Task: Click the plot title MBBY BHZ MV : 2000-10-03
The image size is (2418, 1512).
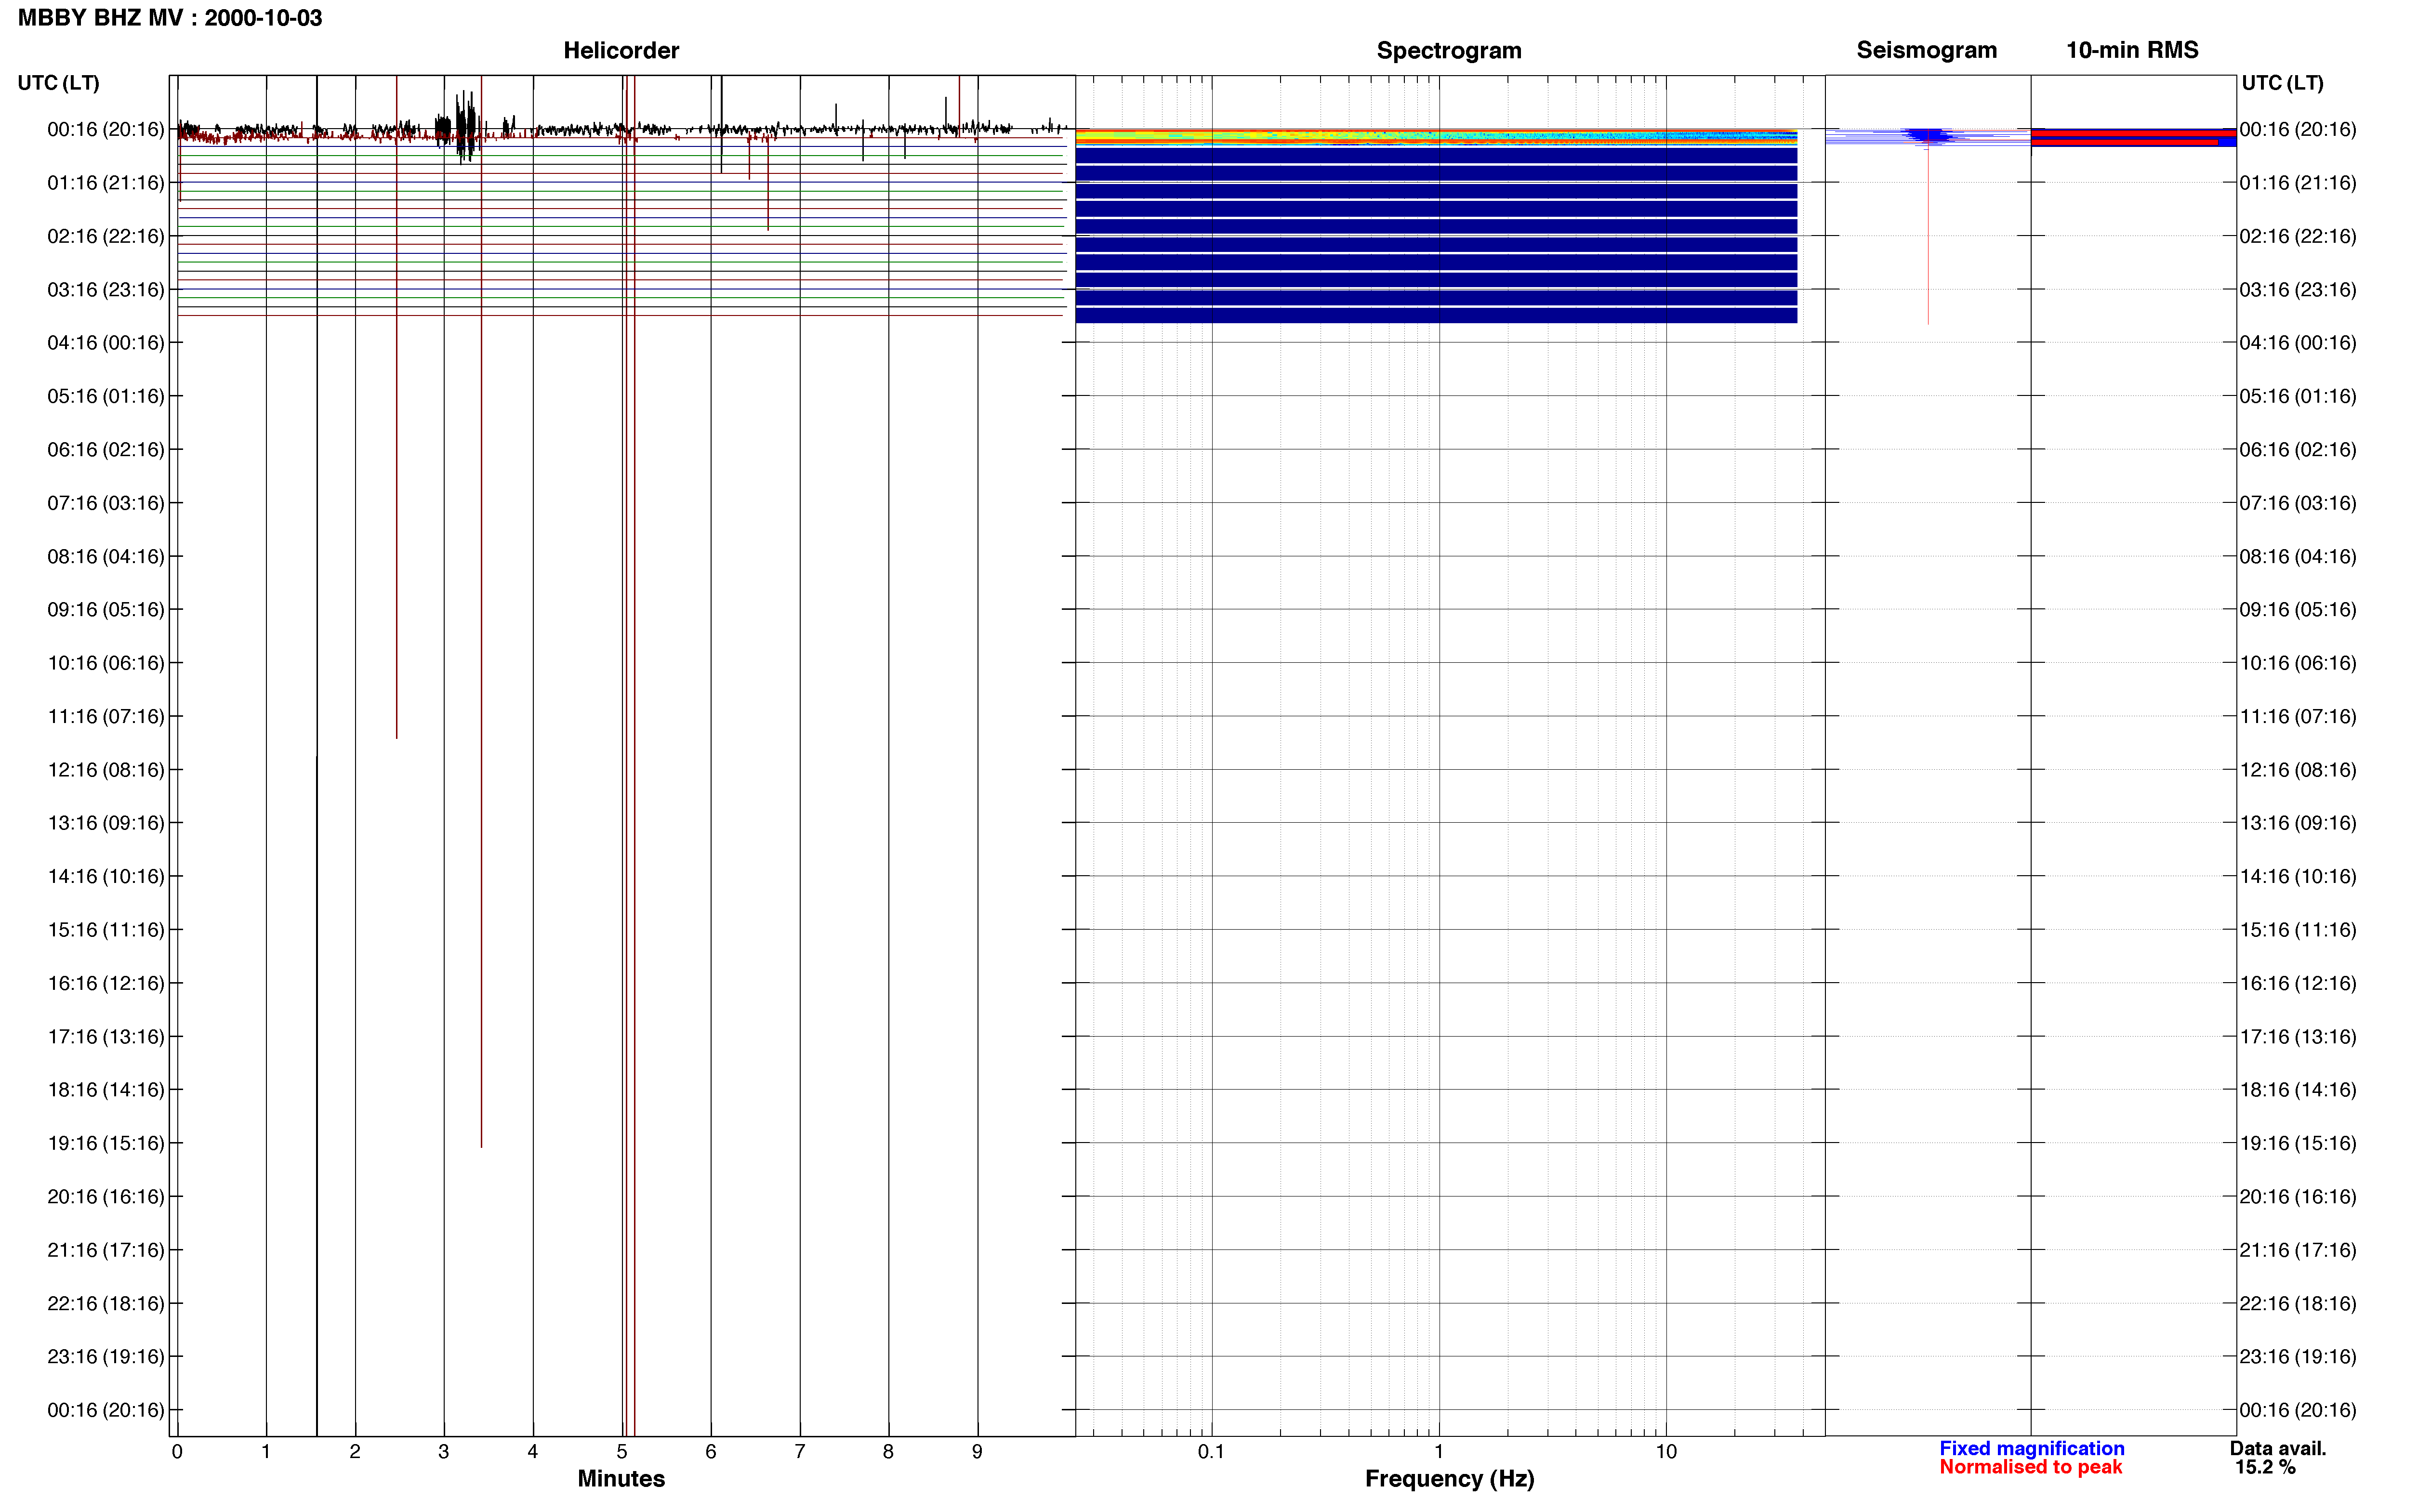Action: coord(170,18)
